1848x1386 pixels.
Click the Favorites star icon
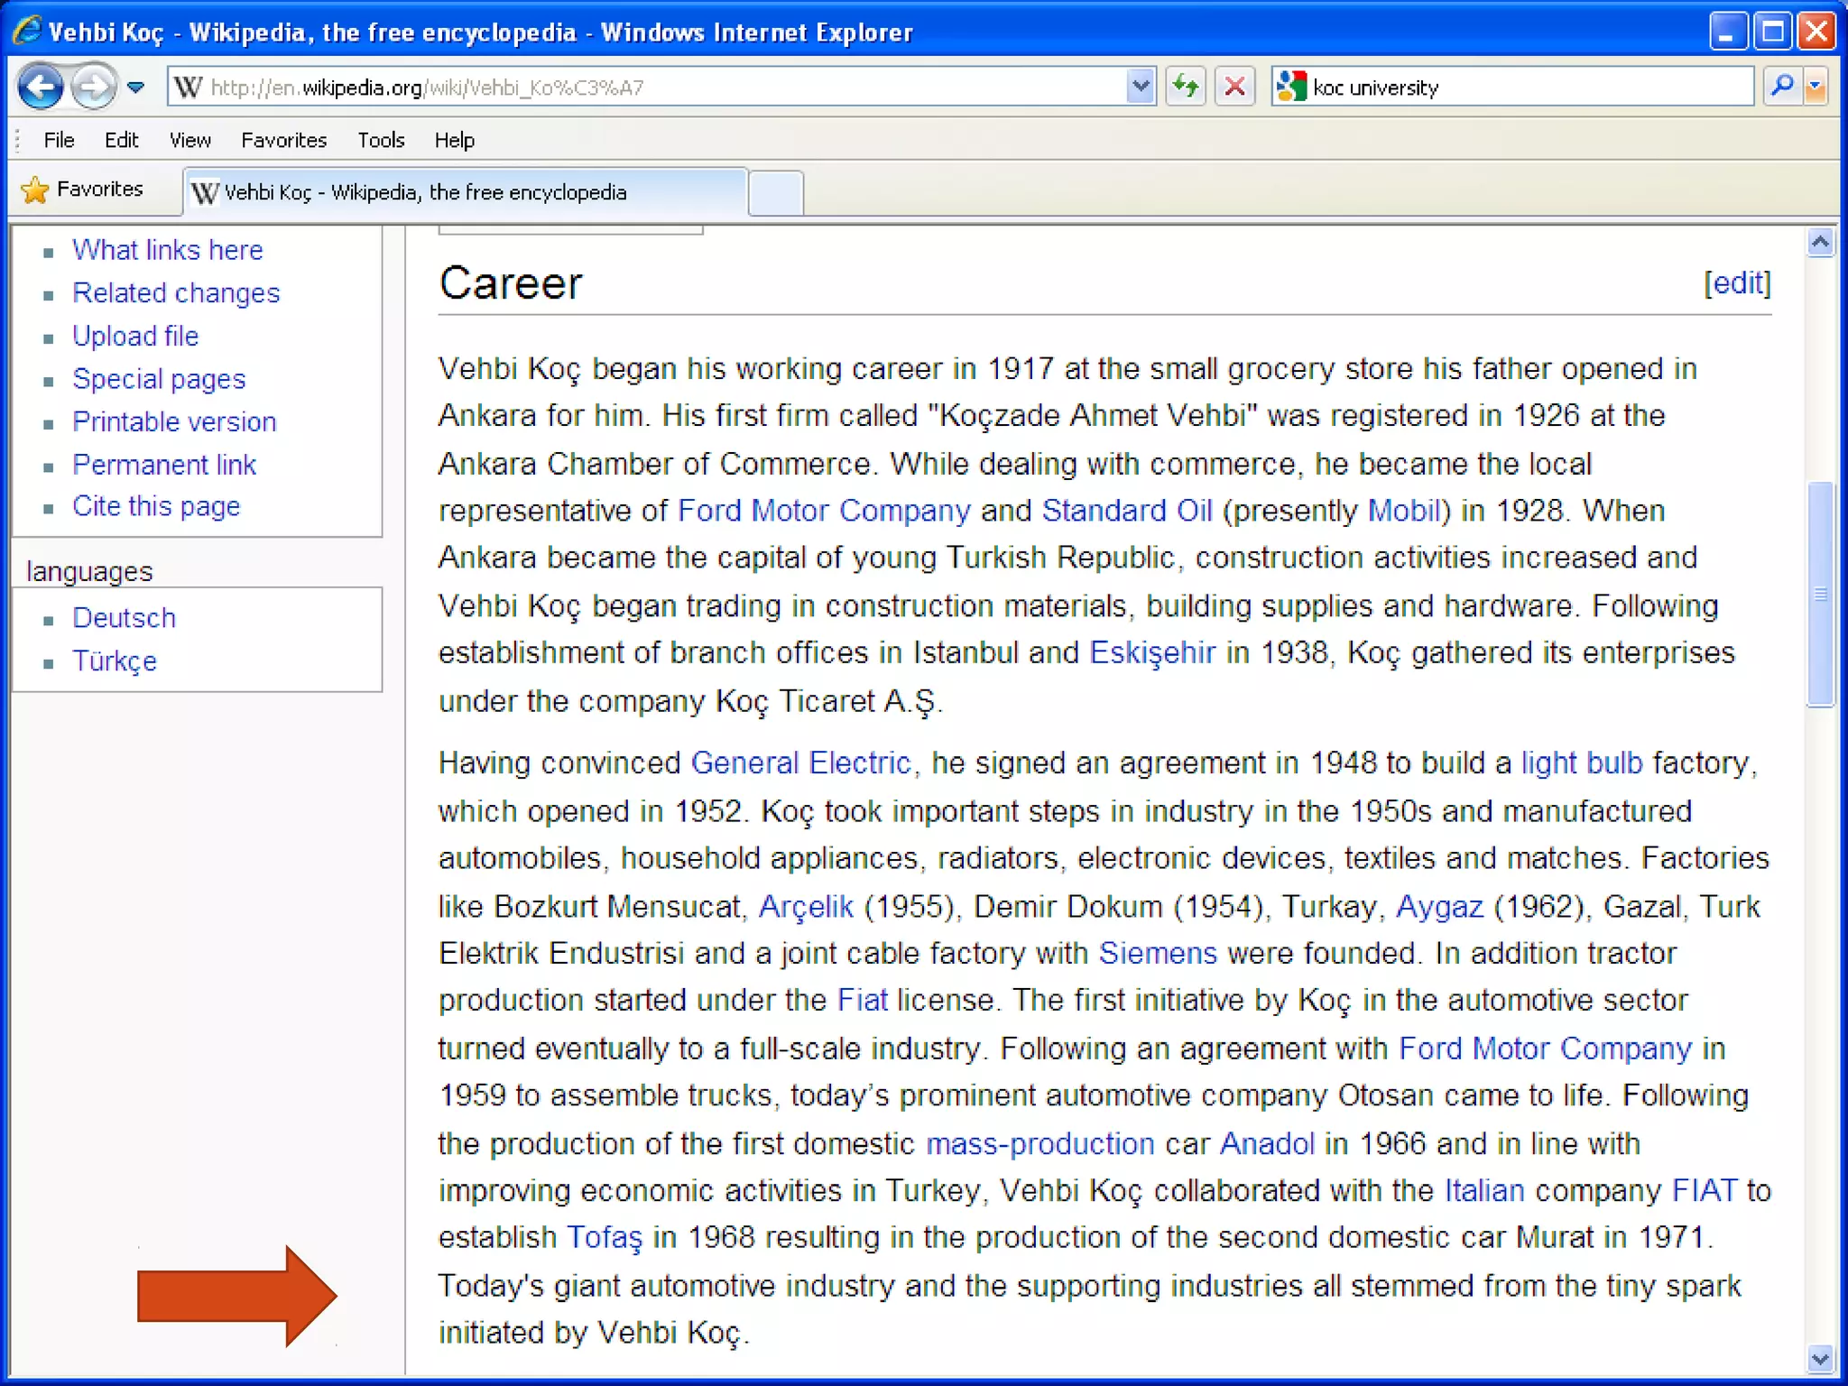point(35,190)
